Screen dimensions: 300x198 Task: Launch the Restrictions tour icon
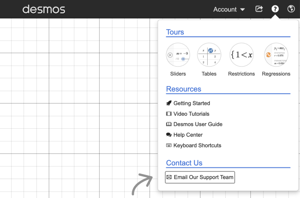point(241,55)
